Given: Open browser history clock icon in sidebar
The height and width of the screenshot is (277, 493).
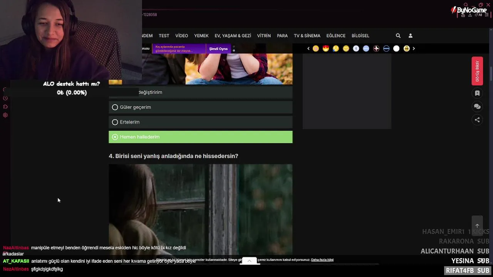Looking at the screenshot, I should (5, 98).
